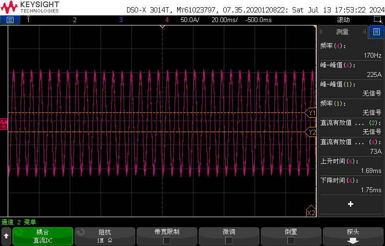
Task: Click the 50.0A/ vertical scale value
Action: (x=190, y=20)
